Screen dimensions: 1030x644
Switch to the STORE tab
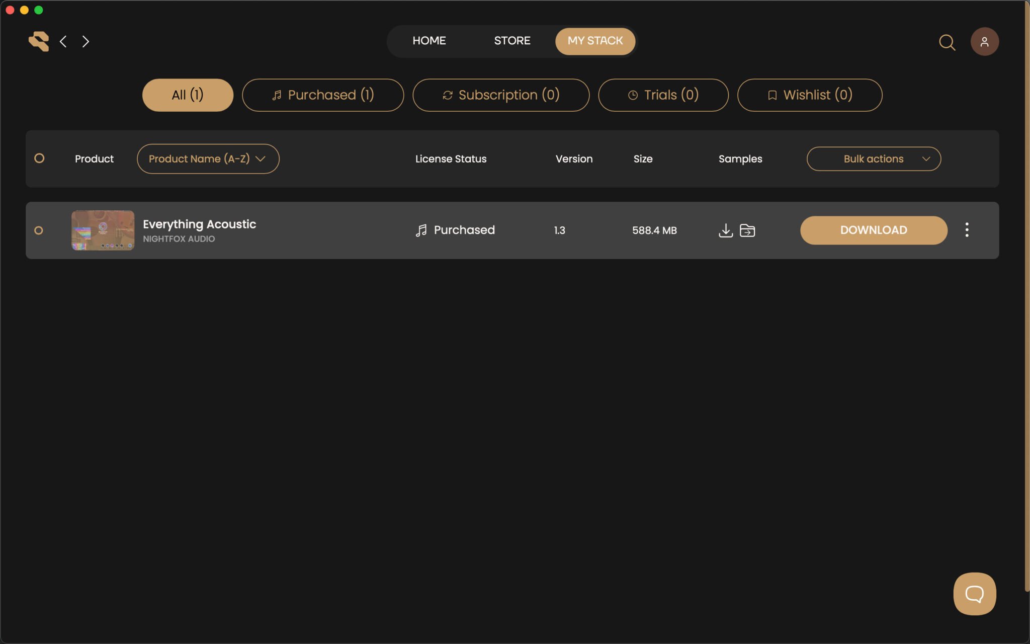click(511, 41)
